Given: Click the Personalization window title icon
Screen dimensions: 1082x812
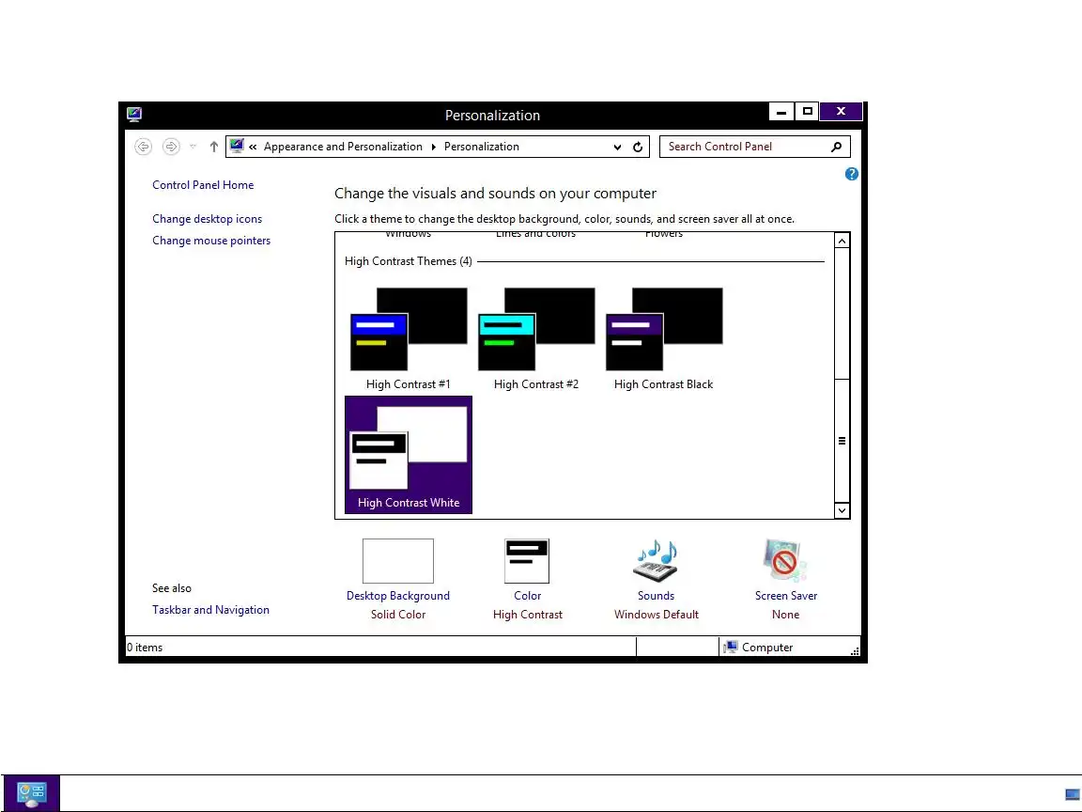Looking at the screenshot, I should click(x=134, y=115).
